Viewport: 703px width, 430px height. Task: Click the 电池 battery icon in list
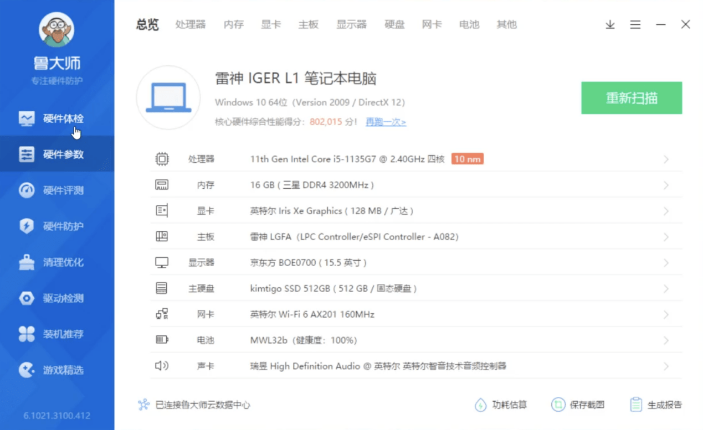(162, 340)
